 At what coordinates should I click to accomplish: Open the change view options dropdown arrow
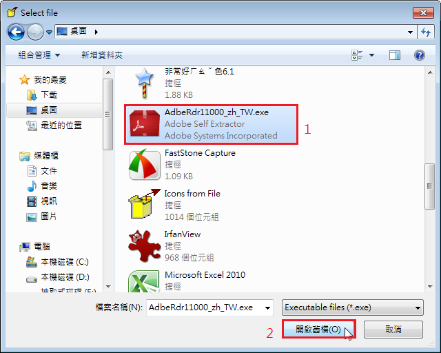point(371,55)
